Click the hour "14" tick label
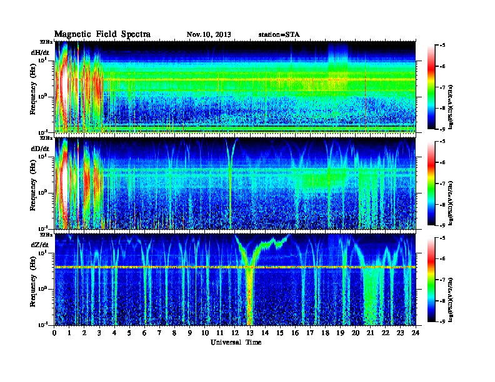Screen dimensions: 495x382 point(265,333)
